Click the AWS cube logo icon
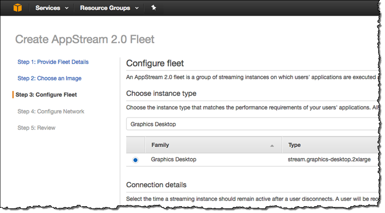 pos(17,8)
